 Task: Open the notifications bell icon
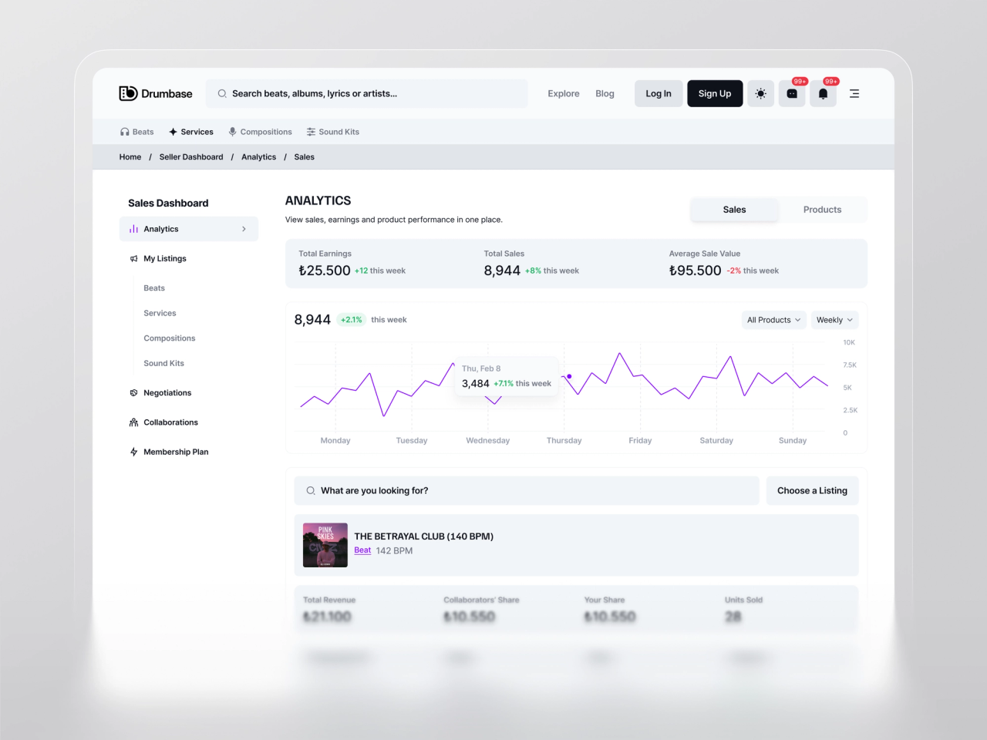coord(823,93)
